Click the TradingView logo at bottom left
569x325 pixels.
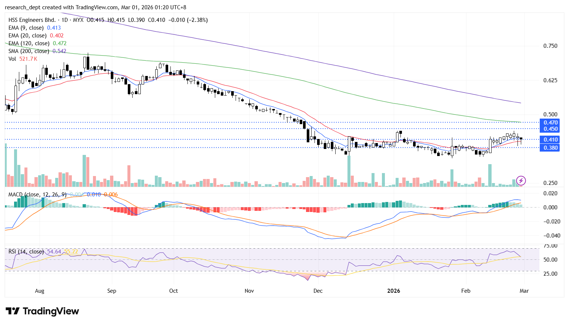pyautogui.click(x=42, y=311)
